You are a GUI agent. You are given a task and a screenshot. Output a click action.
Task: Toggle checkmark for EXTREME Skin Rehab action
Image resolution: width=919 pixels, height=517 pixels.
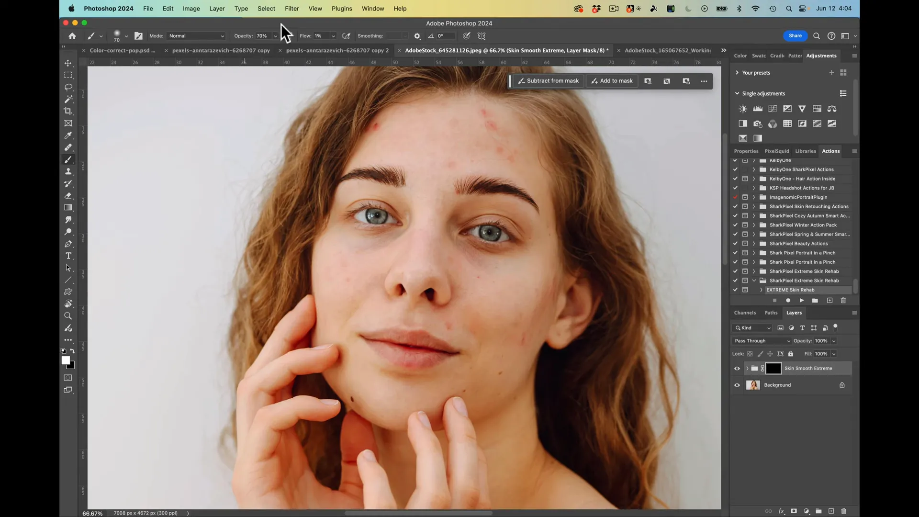coord(735,290)
